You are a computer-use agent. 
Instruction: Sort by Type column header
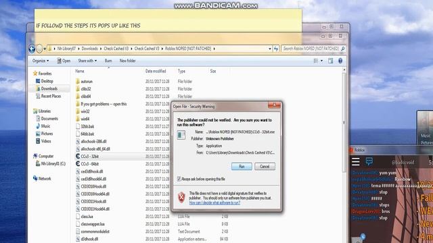coord(181,71)
